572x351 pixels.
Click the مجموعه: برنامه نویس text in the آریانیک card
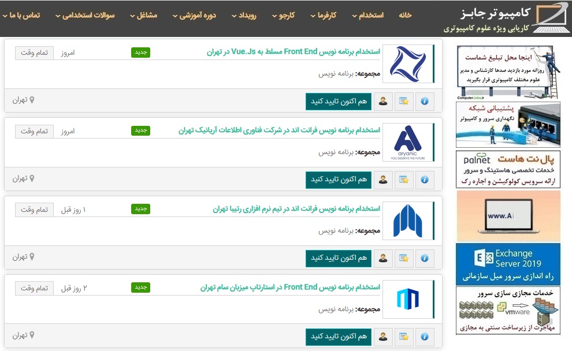tap(349, 152)
